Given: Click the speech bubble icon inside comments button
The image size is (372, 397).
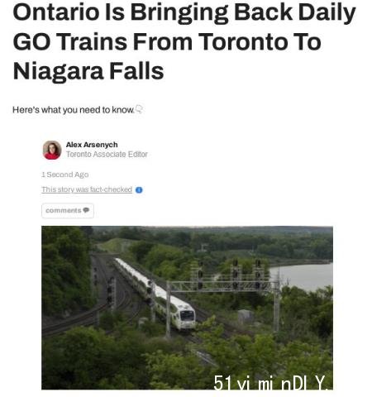Looking at the screenshot, I should point(86,210).
